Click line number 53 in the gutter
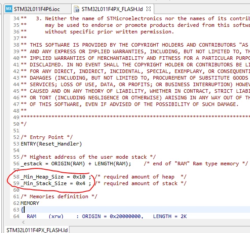Screen dimensions: 250x233 (x=16, y=144)
